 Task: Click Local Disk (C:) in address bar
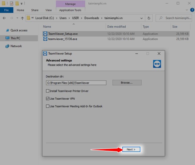click(45, 18)
